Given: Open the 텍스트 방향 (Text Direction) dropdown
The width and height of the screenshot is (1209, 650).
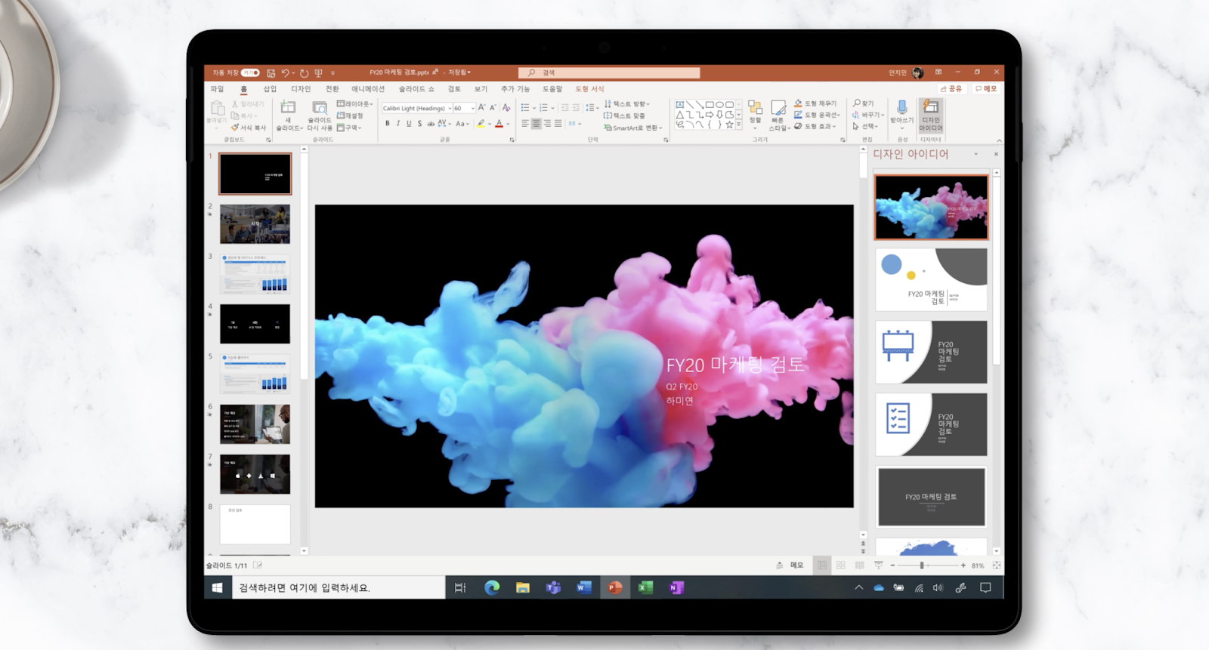Looking at the screenshot, I should 627,104.
